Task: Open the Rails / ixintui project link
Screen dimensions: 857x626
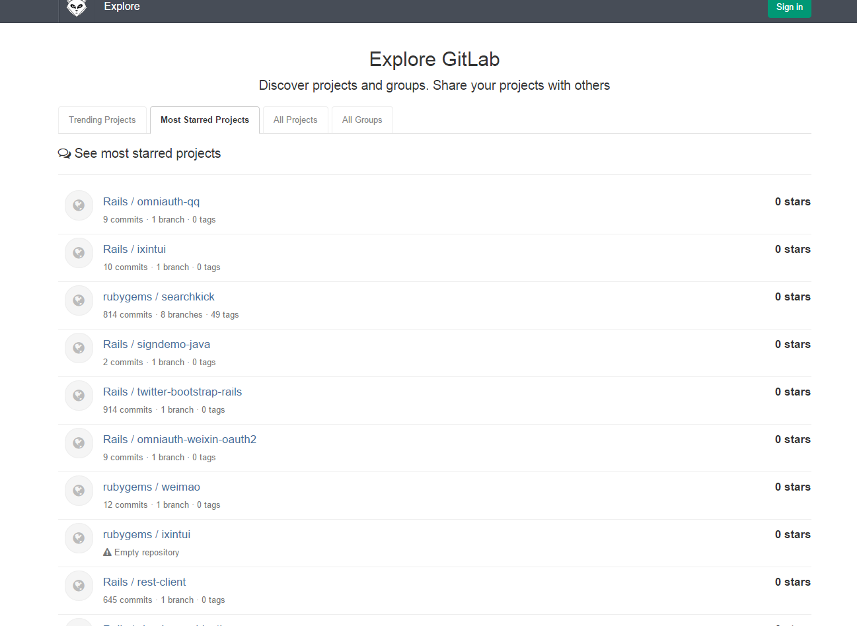Action: pyautogui.click(x=135, y=250)
